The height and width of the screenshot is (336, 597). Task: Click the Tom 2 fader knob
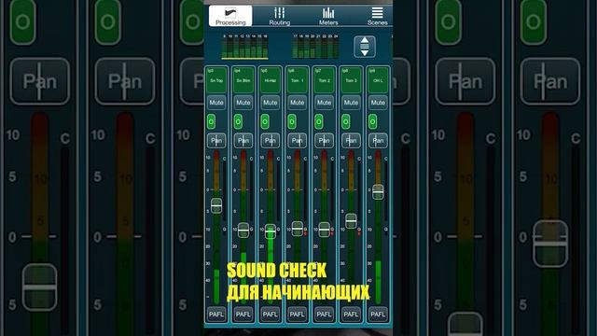[x=324, y=230]
